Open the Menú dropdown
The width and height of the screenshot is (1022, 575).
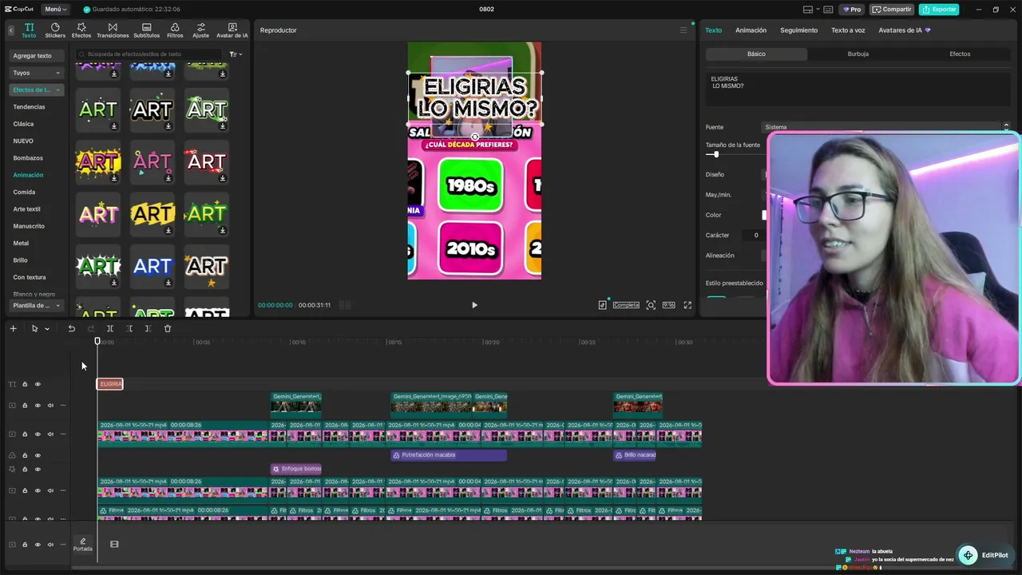point(56,10)
